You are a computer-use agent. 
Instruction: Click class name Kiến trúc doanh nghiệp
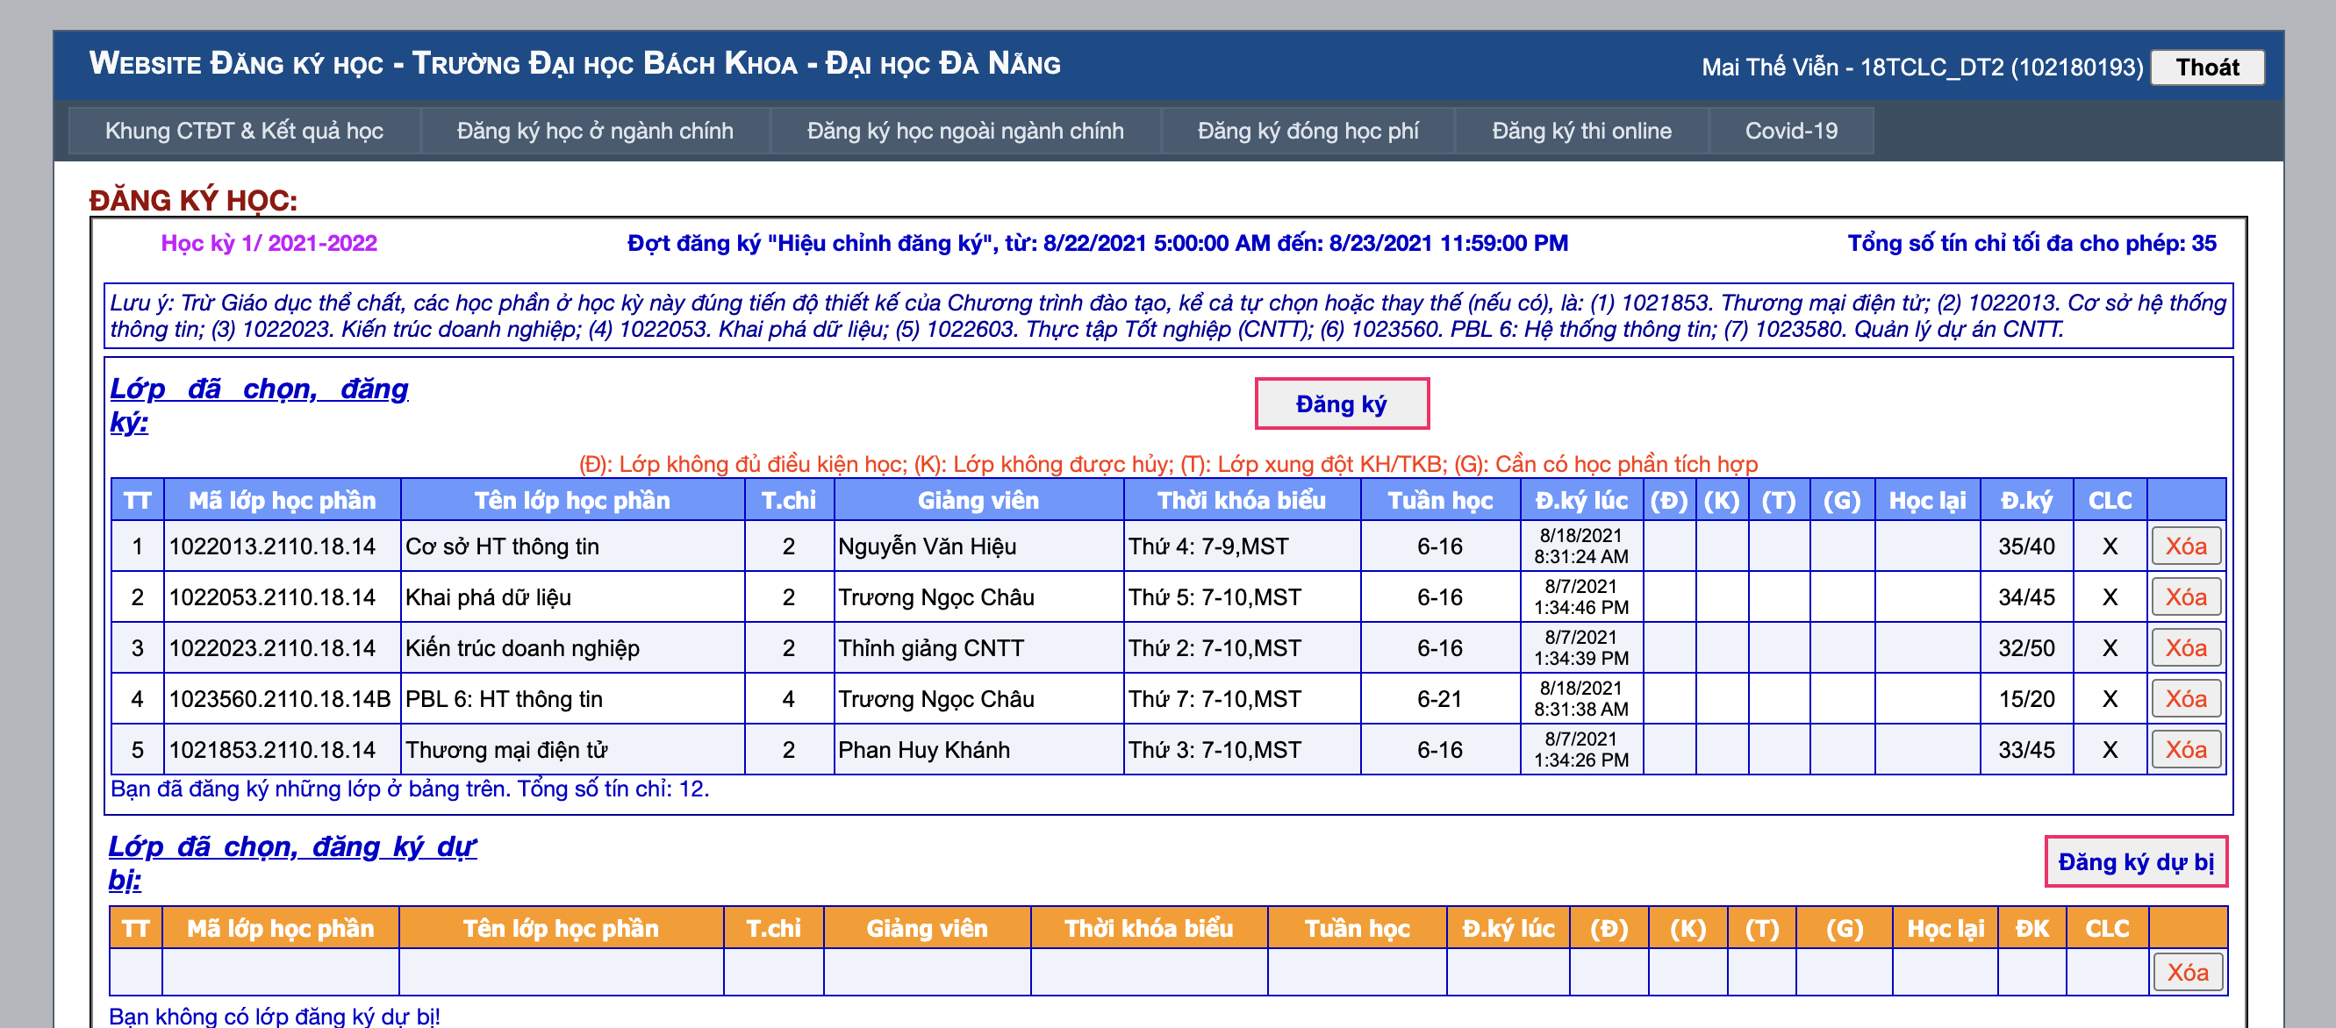point(522,648)
